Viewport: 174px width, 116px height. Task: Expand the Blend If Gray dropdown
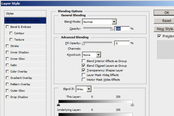pos(84,89)
